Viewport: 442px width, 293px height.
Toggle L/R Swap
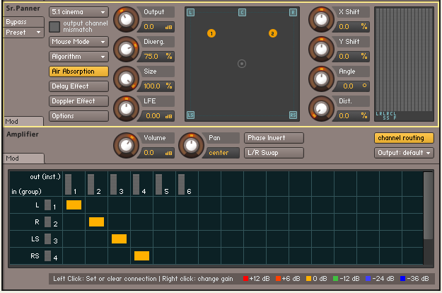(x=274, y=153)
